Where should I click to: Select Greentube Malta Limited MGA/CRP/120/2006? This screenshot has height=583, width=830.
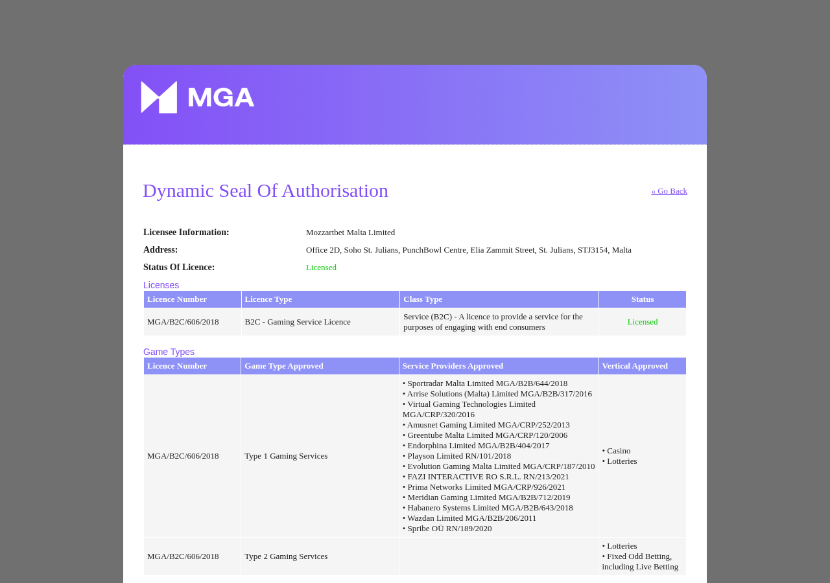click(x=485, y=435)
